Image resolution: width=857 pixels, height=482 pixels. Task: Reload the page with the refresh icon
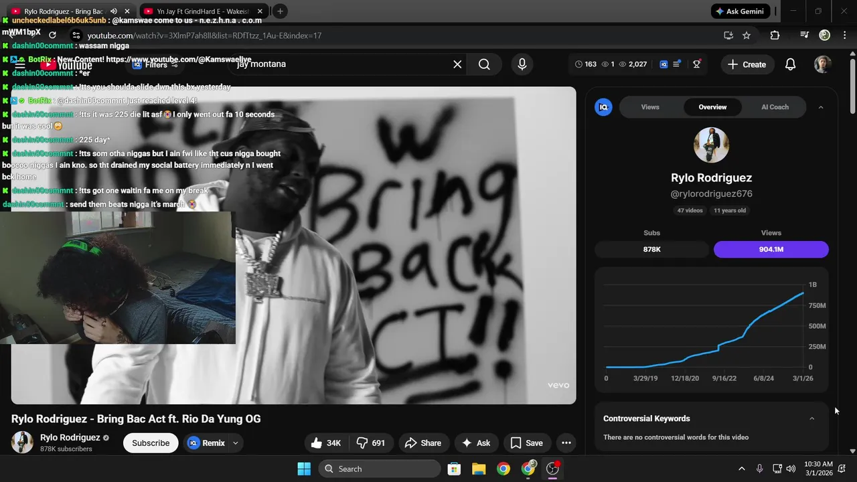(52, 35)
